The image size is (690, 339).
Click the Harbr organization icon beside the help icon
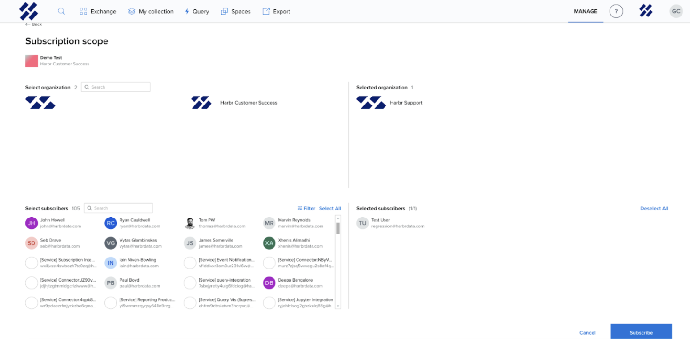[646, 11]
